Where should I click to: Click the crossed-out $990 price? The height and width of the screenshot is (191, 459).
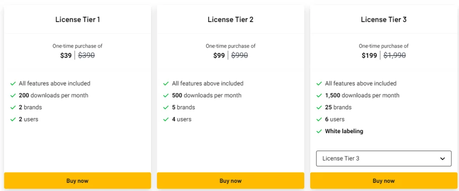click(x=239, y=56)
